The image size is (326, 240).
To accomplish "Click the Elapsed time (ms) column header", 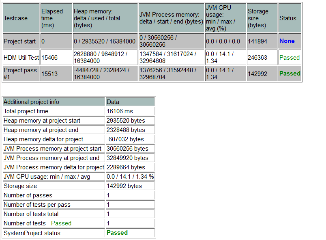I will pos(52,18).
